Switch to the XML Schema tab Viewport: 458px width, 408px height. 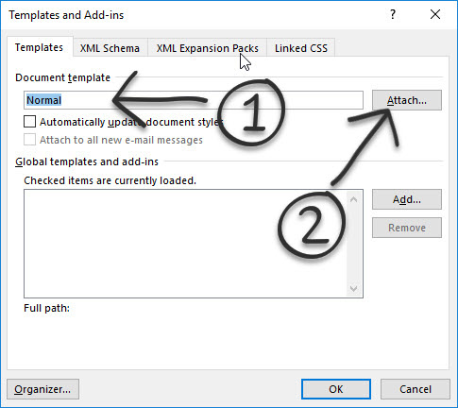(110, 48)
